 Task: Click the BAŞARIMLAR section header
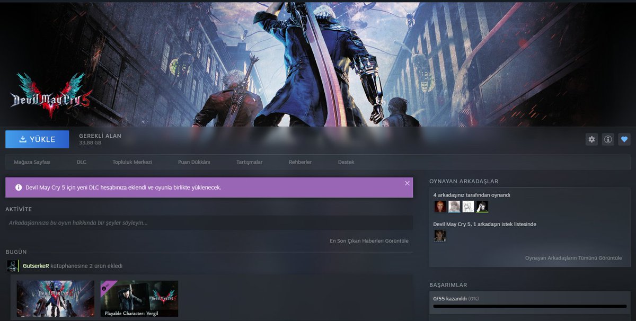tap(448, 285)
